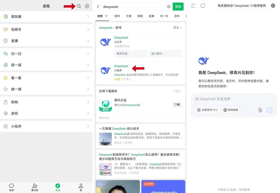Open article Deepseek到底有多牛 title

[139, 157]
